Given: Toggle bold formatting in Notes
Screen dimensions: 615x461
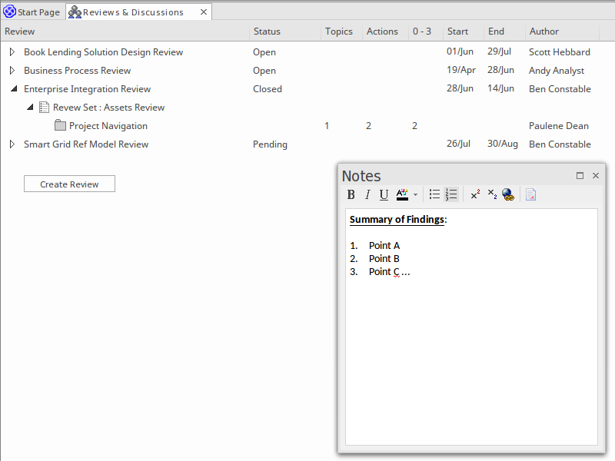Looking at the screenshot, I should [x=351, y=195].
